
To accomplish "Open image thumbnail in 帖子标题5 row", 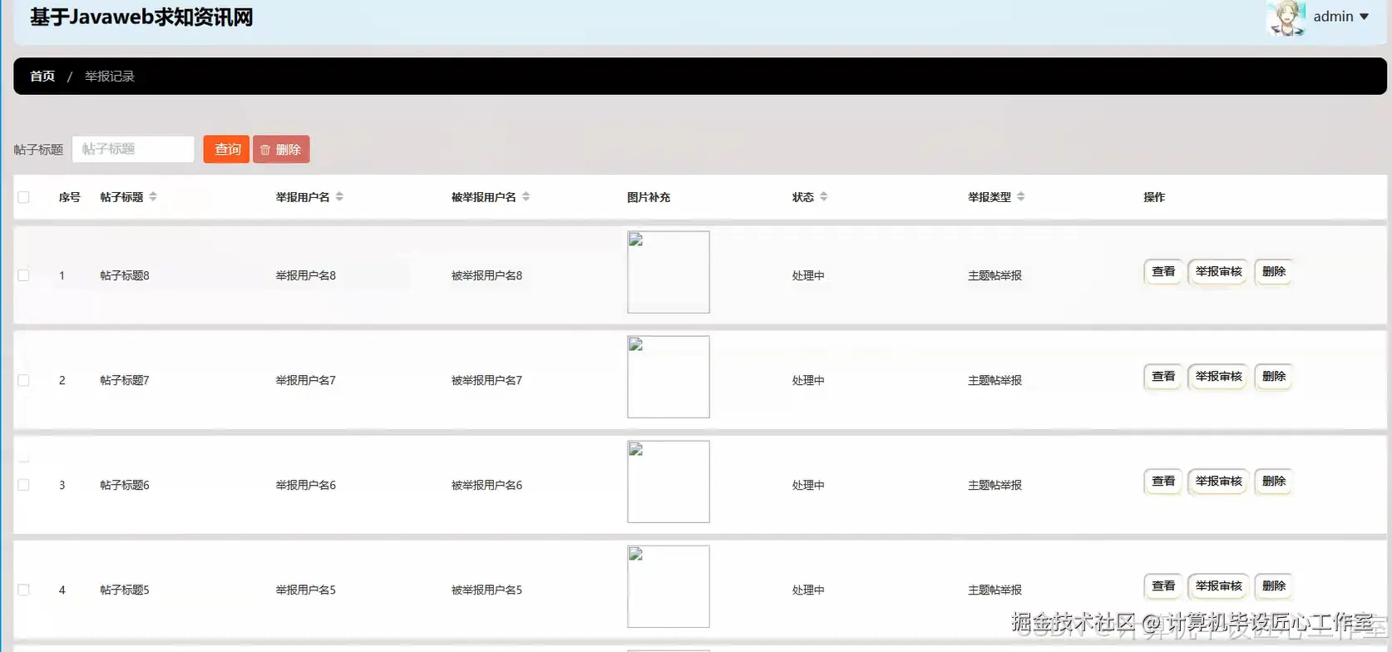I will [x=669, y=586].
